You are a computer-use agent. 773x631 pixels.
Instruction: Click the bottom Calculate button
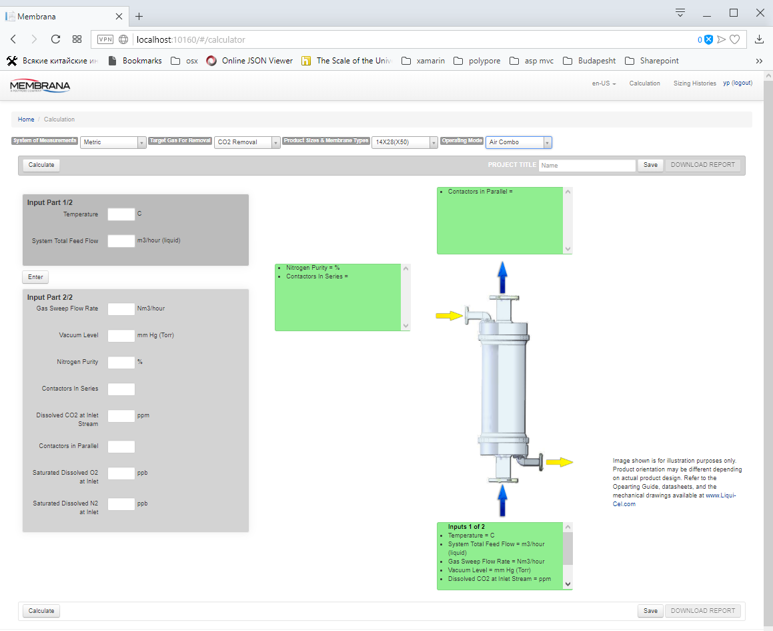click(x=41, y=611)
